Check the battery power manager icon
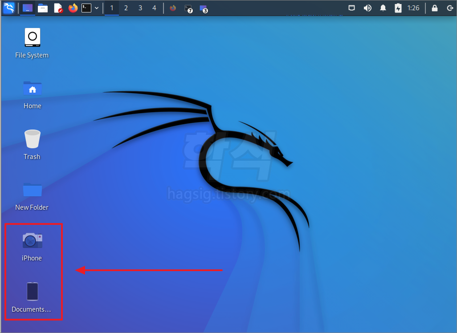Screen dimensions: 457x333 [x=398, y=8]
